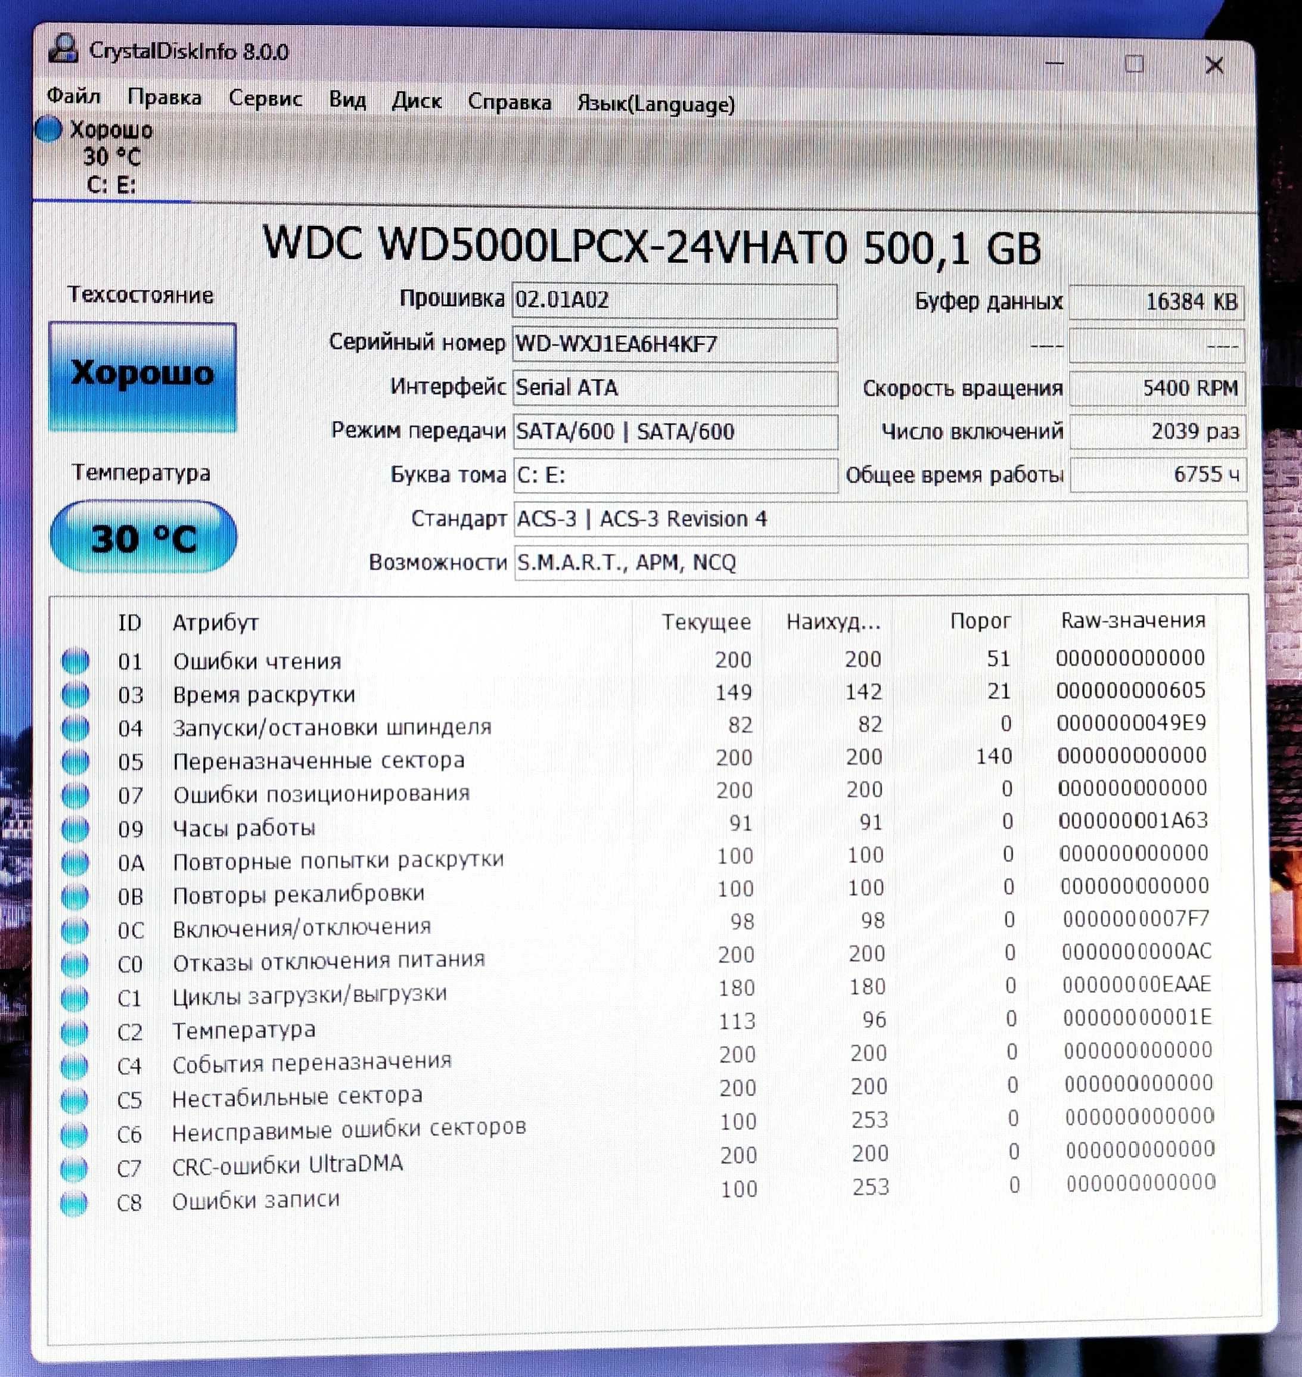Select the Время раскрутки attribute name

(264, 694)
